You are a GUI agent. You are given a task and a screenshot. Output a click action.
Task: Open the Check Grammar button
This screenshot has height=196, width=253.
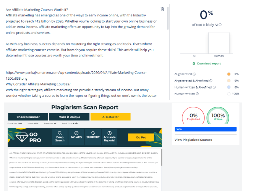[x=28, y=117]
